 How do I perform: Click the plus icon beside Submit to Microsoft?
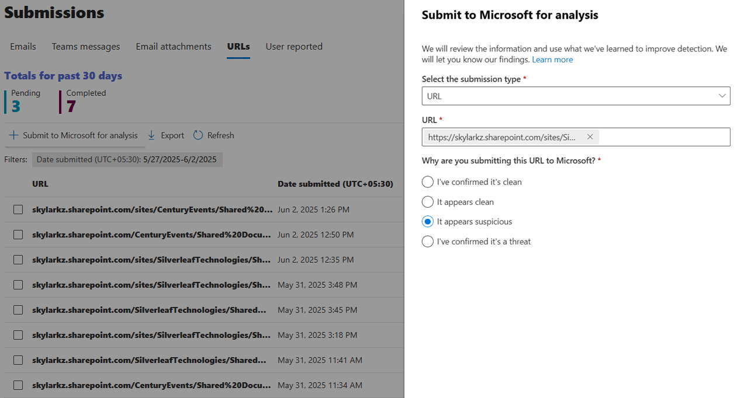point(13,135)
